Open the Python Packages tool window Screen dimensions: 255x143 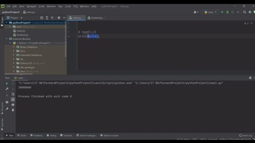tap(86, 135)
